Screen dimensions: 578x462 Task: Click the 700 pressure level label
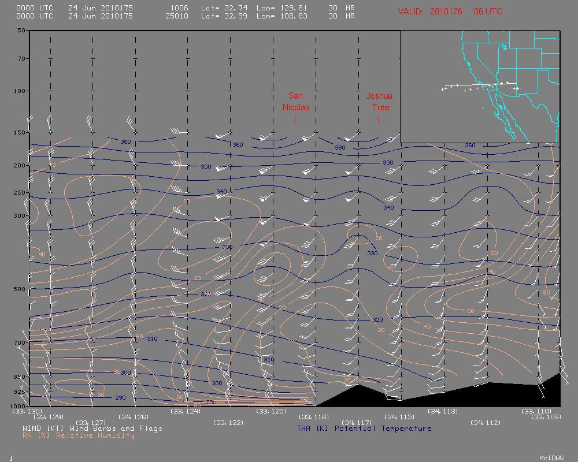click(x=20, y=342)
